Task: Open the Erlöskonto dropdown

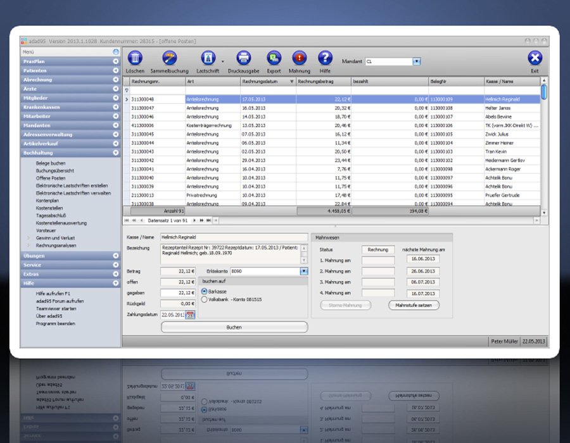Action: pyautogui.click(x=303, y=271)
